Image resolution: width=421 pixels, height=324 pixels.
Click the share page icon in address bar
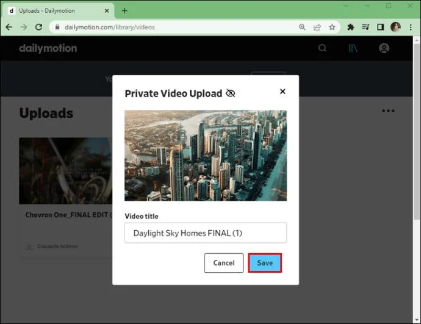coord(317,27)
